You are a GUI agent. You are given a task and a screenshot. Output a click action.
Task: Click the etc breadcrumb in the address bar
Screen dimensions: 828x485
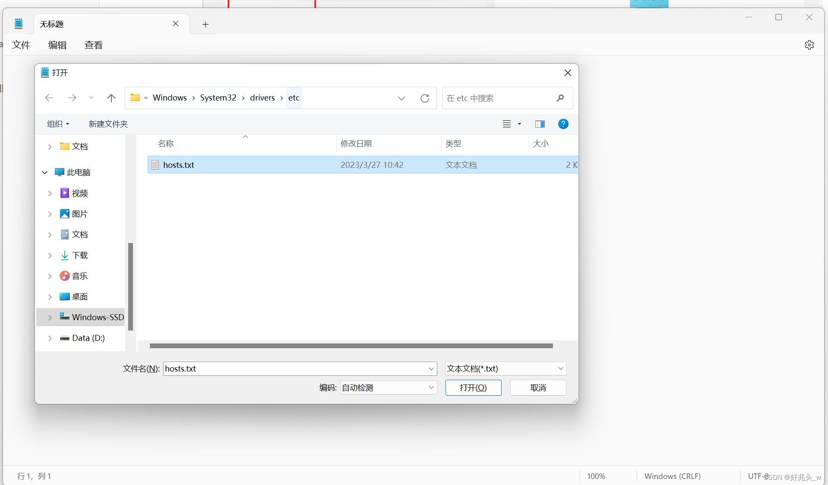pyautogui.click(x=294, y=98)
